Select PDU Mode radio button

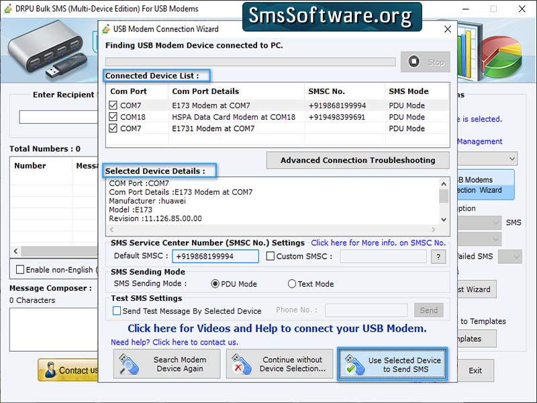[215, 283]
